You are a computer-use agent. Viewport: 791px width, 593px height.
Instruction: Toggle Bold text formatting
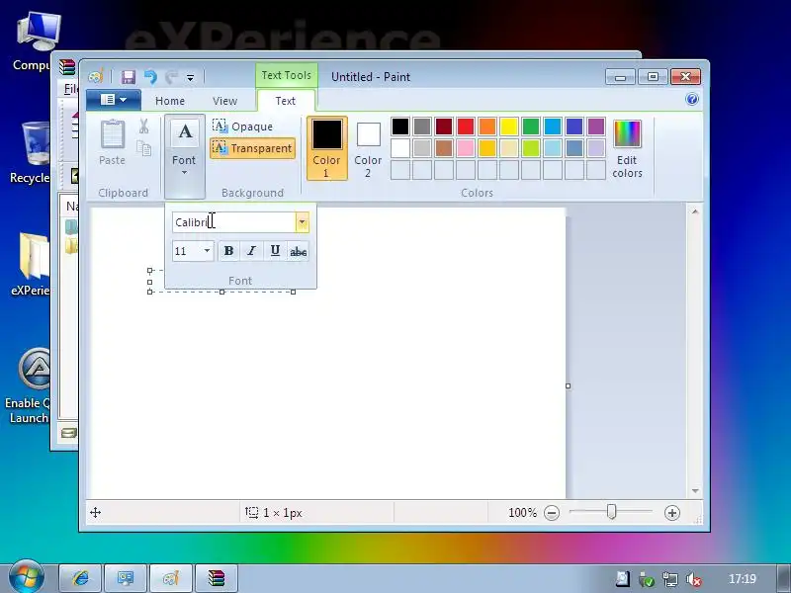coord(228,251)
